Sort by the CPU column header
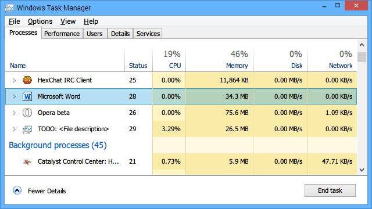 point(175,66)
